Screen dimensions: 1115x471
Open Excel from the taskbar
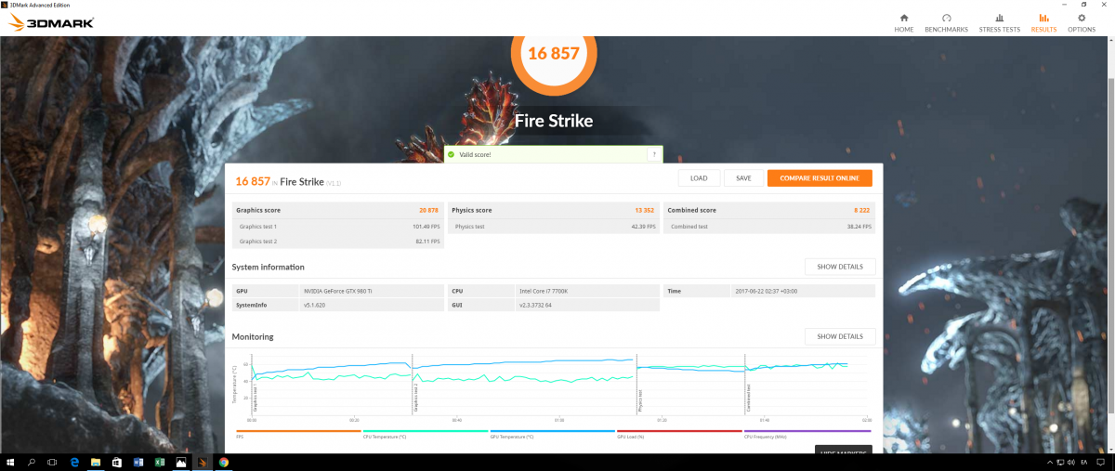(x=160, y=462)
